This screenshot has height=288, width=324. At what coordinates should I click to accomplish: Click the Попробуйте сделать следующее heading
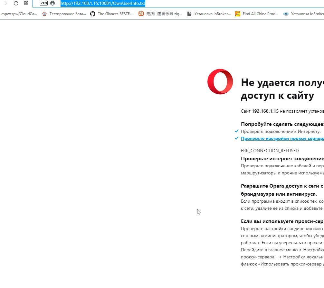pyautogui.click(x=282, y=124)
